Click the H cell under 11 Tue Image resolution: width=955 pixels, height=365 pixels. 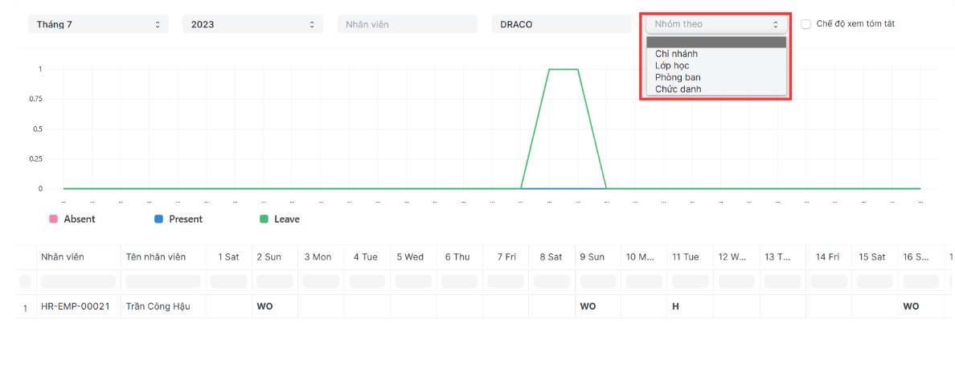(x=690, y=306)
